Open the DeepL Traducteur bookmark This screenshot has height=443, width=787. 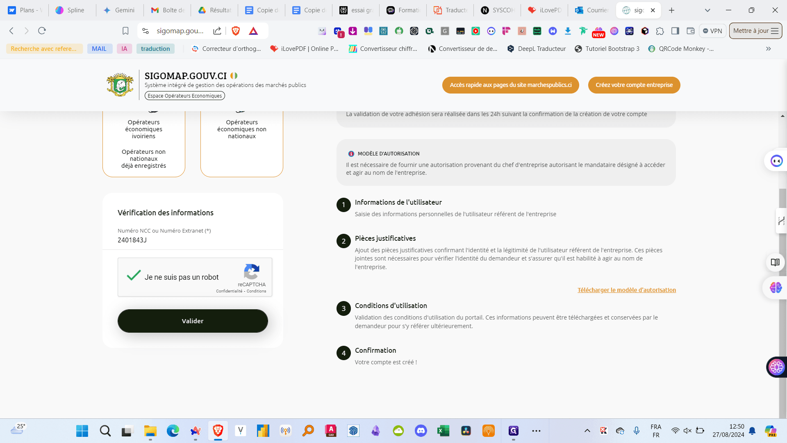537,49
